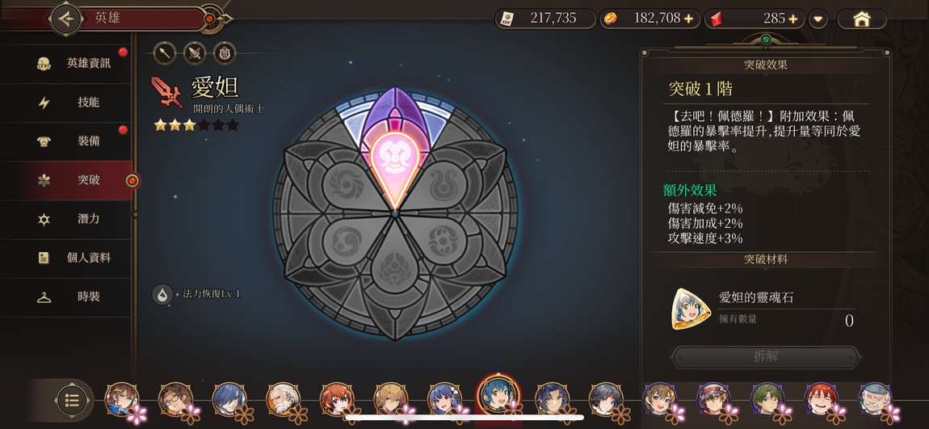This screenshot has height=429, width=929.
Task: Choose the white-bearded old hero portrait
Action: [x=283, y=399]
